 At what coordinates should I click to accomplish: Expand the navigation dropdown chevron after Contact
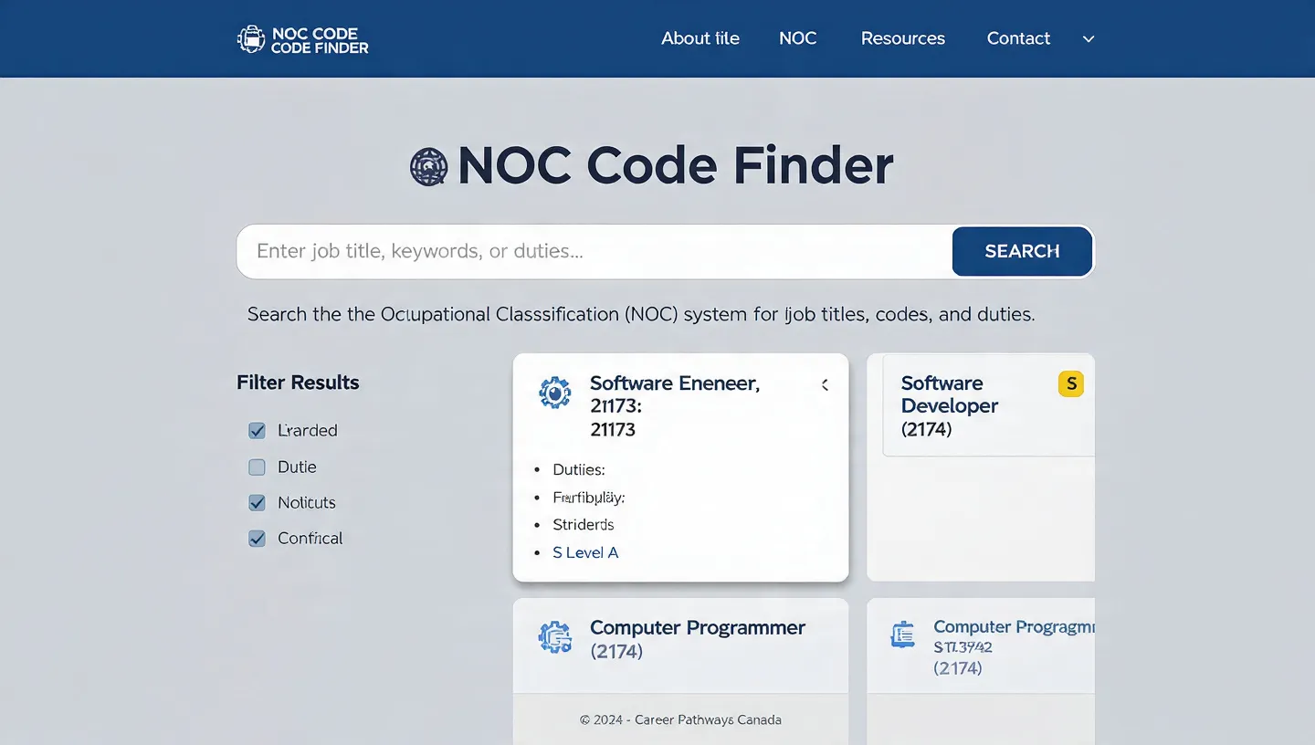point(1088,39)
